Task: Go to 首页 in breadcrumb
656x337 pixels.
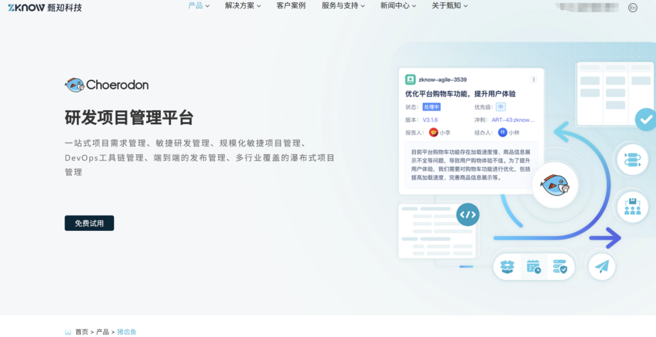Action: pos(81,332)
